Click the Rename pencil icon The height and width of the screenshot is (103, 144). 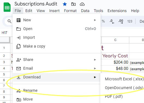(x=19, y=91)
